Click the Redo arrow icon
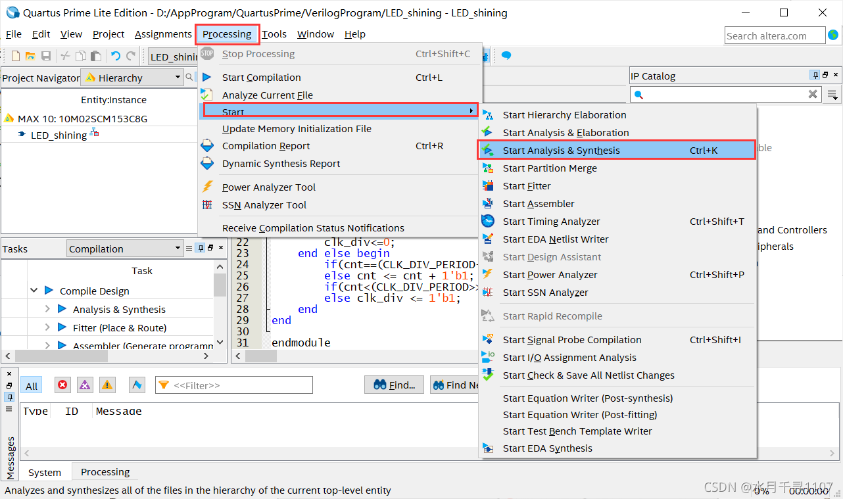Screen dimensions: 843x499 click(x=131, y=57)
